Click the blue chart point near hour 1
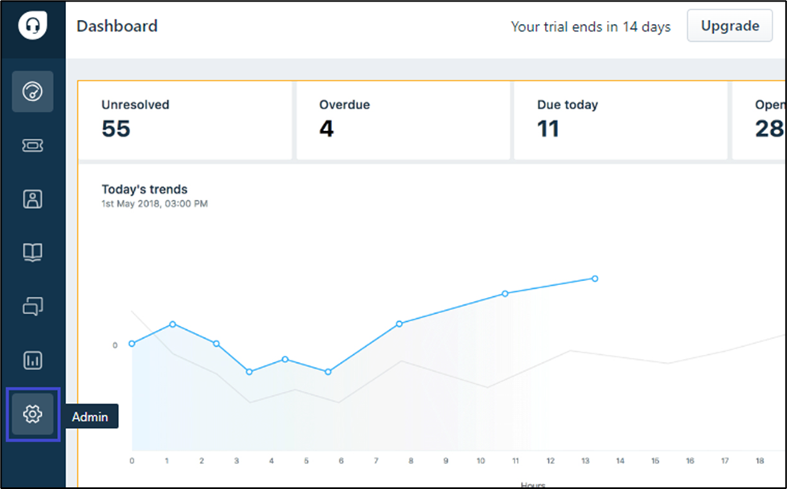This screenshot has width=787, height=489. (x=173, y=324)
